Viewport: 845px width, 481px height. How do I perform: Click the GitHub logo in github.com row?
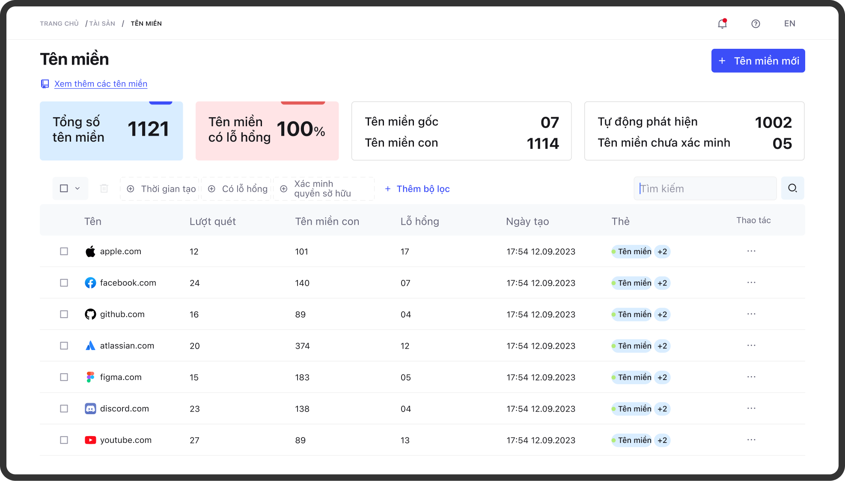pos(90,315)
